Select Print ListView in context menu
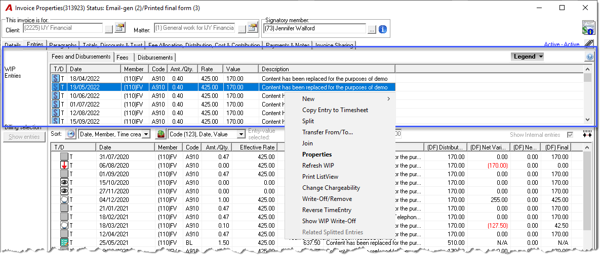This screenshot has width=601, height=258. (340, 176)
